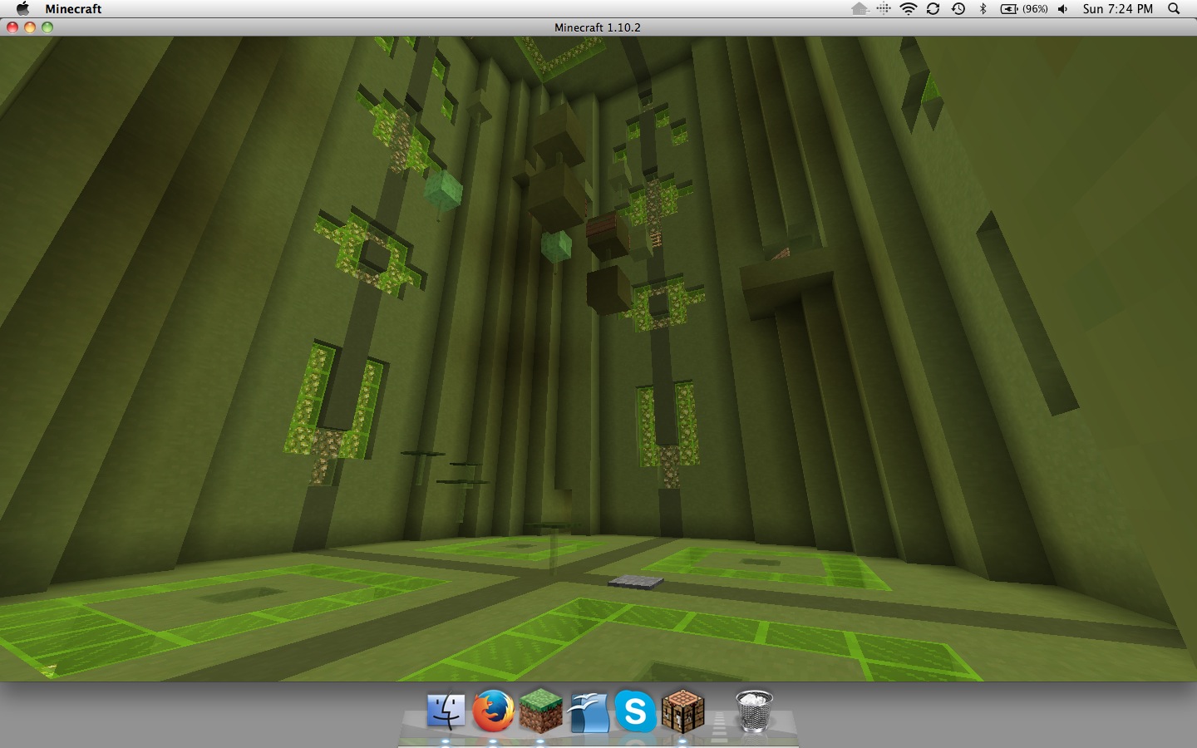1197x748 pixels.
Task: Open the volume control in menu bar
Action: pos(1062,8)
